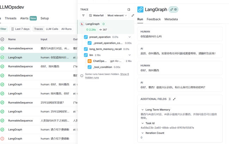Viewport: 229px width, 144px height.
Task: Click the info icon beside hidden runs notice
Action: click(x=82, y=76)
